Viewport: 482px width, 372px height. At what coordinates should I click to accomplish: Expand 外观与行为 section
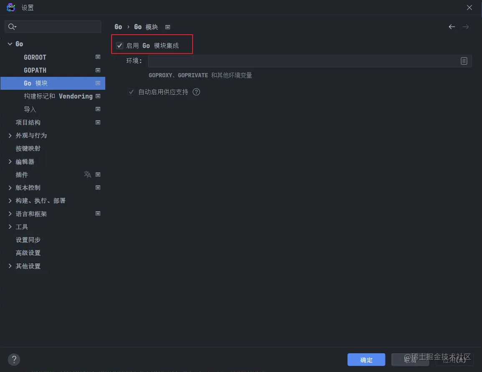click(10, 135)
